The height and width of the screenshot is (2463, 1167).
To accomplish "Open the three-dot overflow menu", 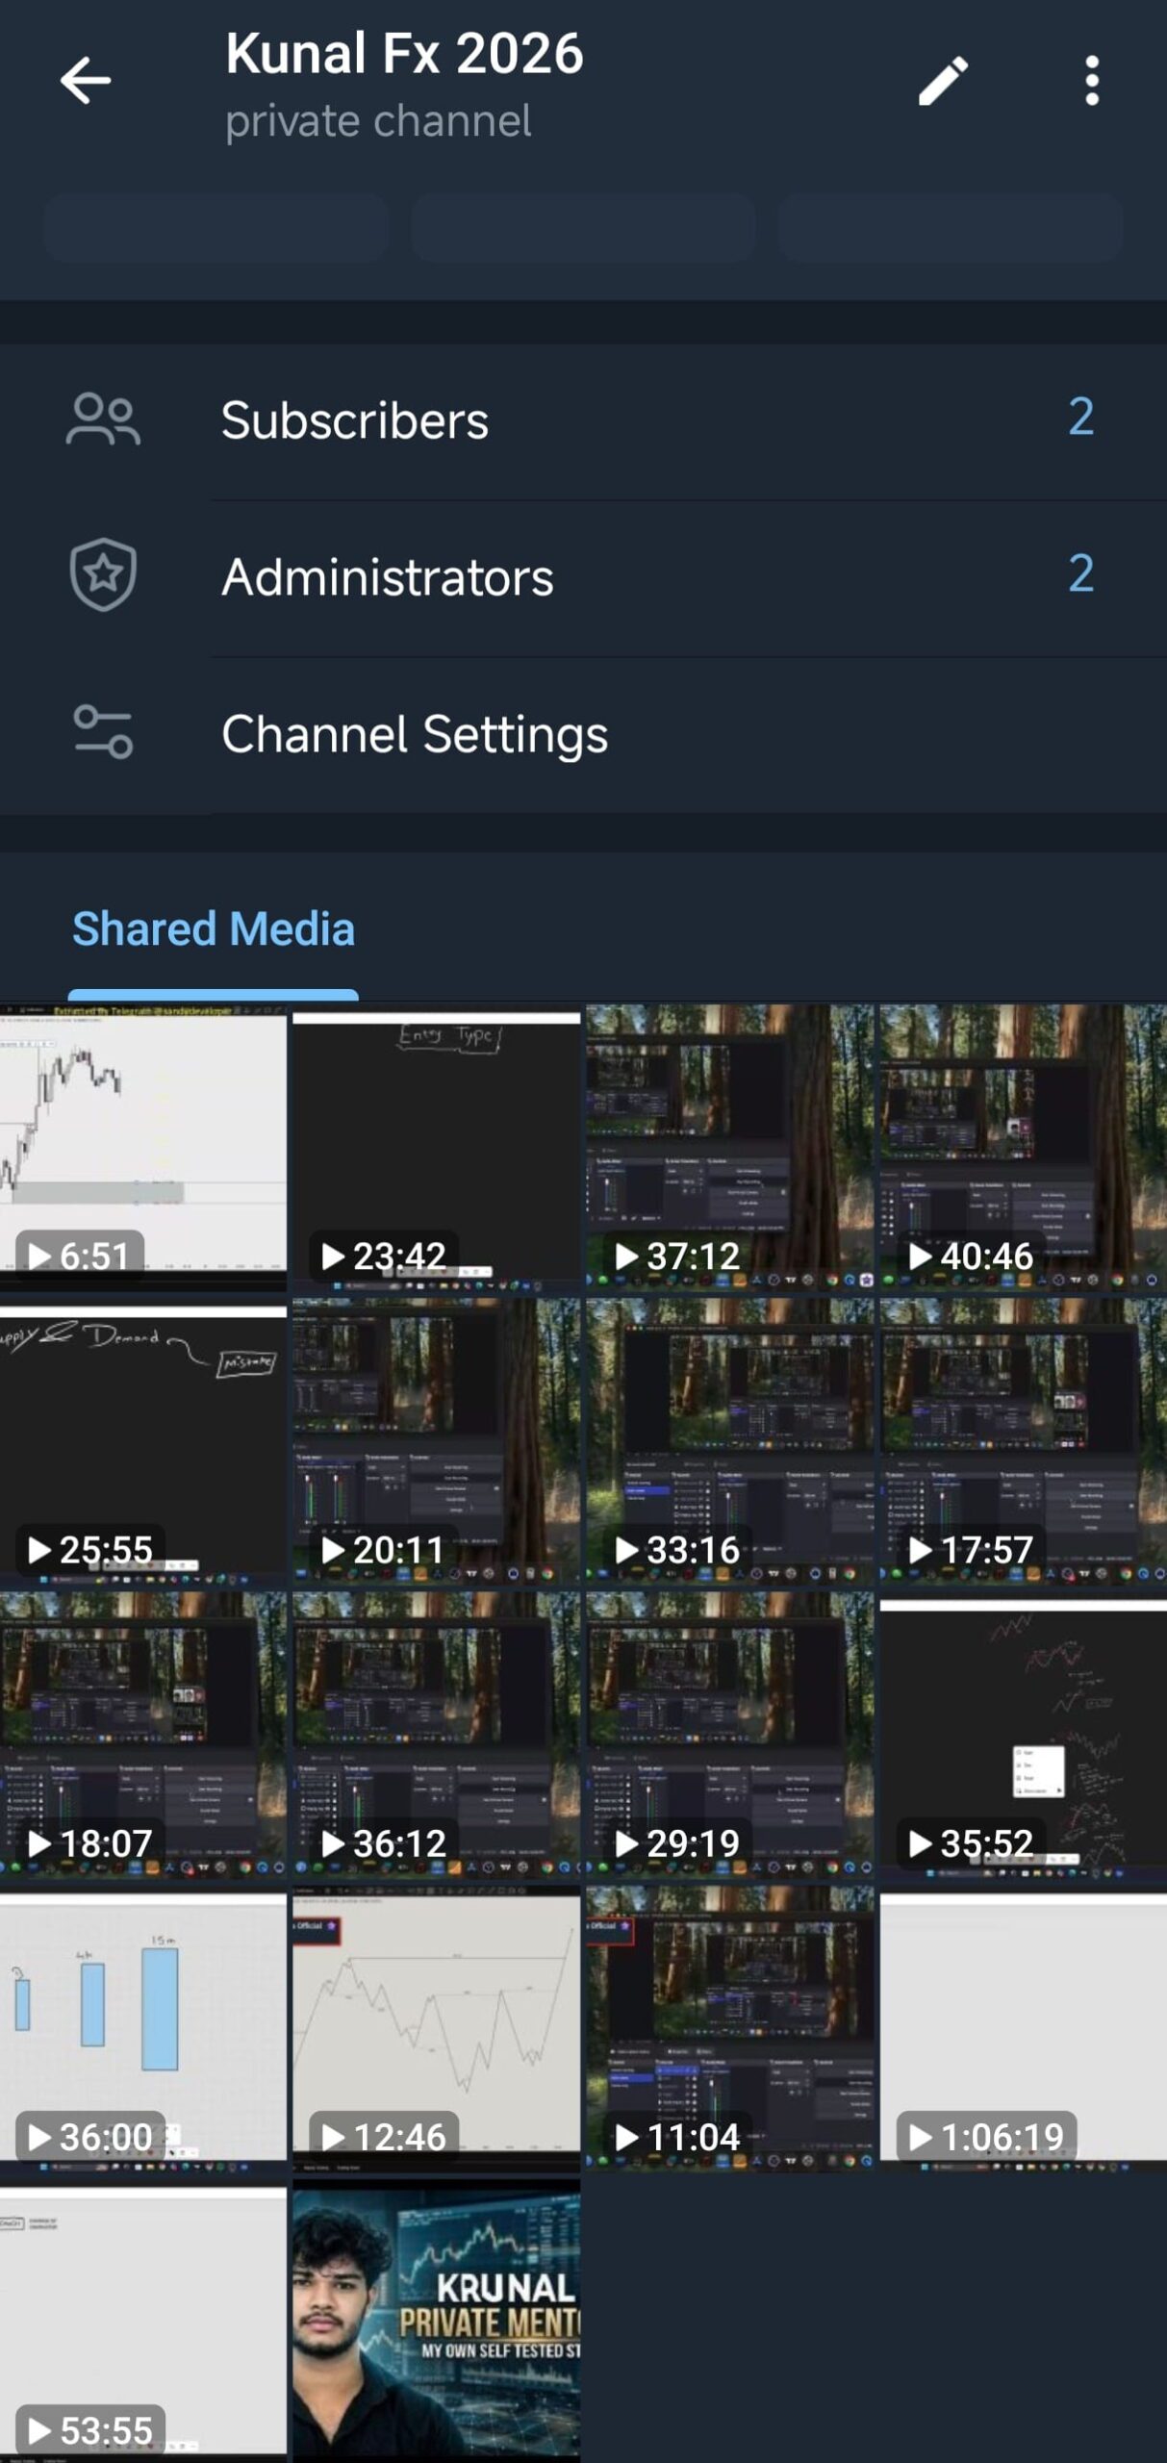I will tap(1091, 80).
